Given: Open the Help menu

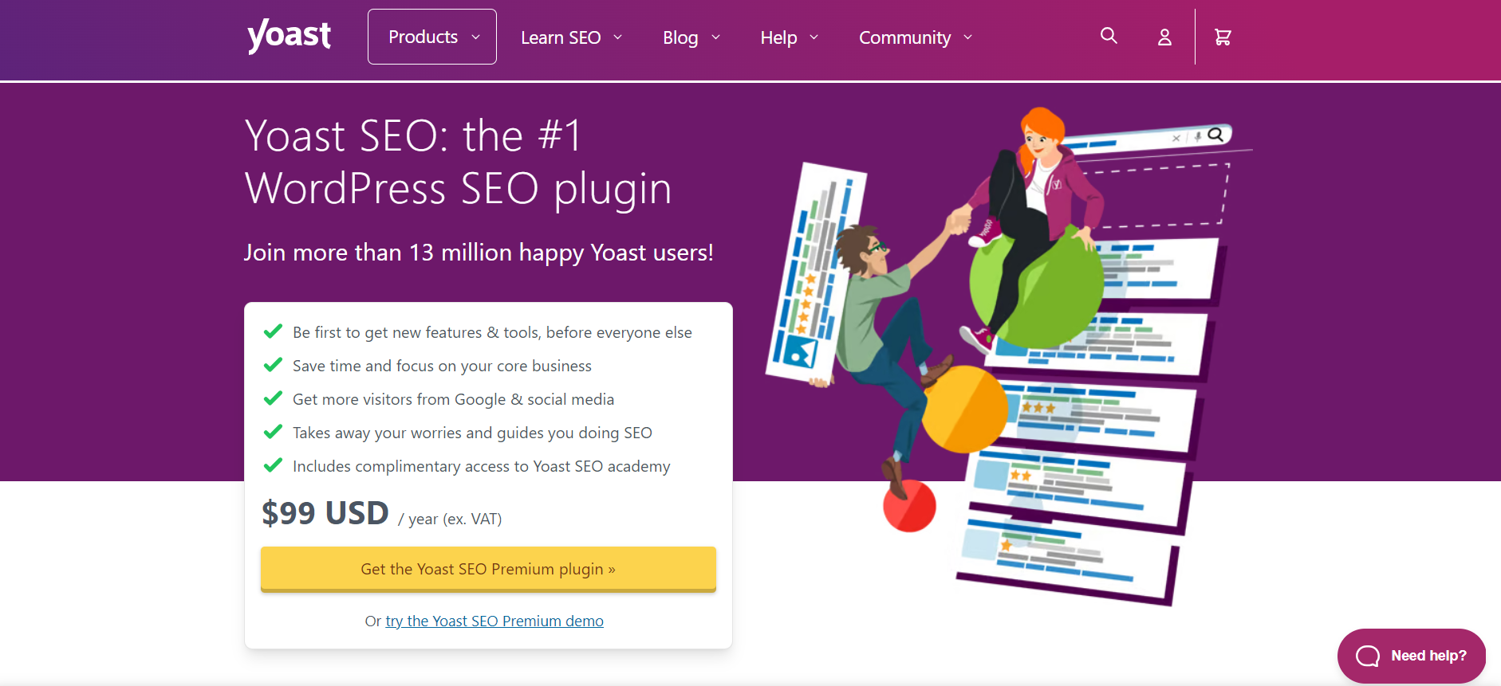Looking at the screenshot, I should point(790,37).
